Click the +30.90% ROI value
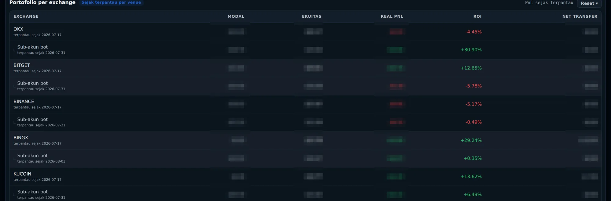The width and height of the screenshot is (611, 201). click(x=471, y=50)
